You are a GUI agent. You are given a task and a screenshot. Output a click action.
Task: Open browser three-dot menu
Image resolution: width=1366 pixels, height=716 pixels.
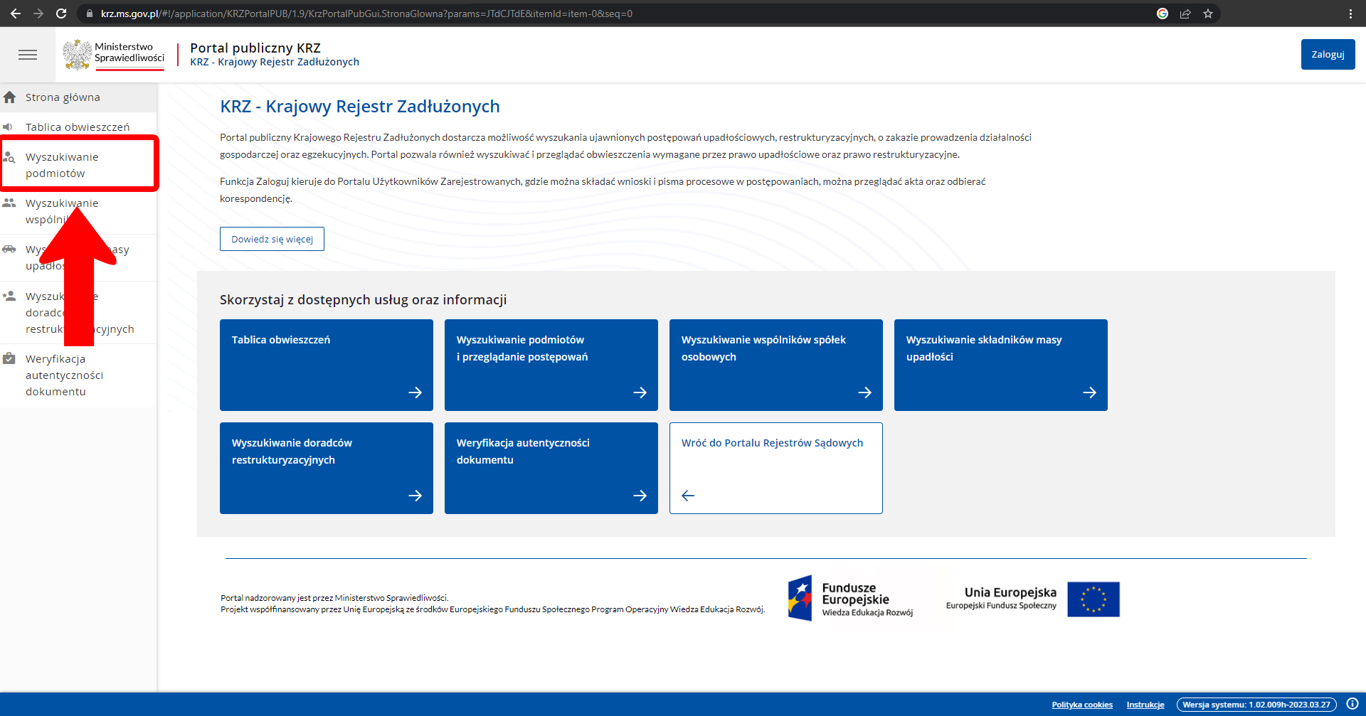(x=1350, y=14)
